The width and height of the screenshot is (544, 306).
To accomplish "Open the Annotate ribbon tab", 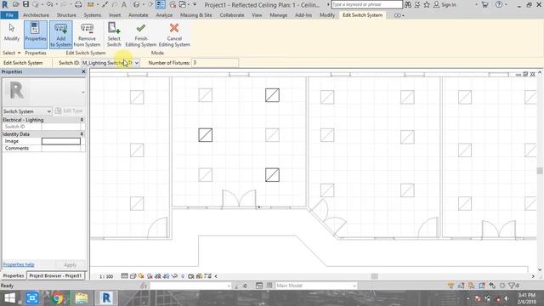I will pyautogui.click(x=138, y=15).
